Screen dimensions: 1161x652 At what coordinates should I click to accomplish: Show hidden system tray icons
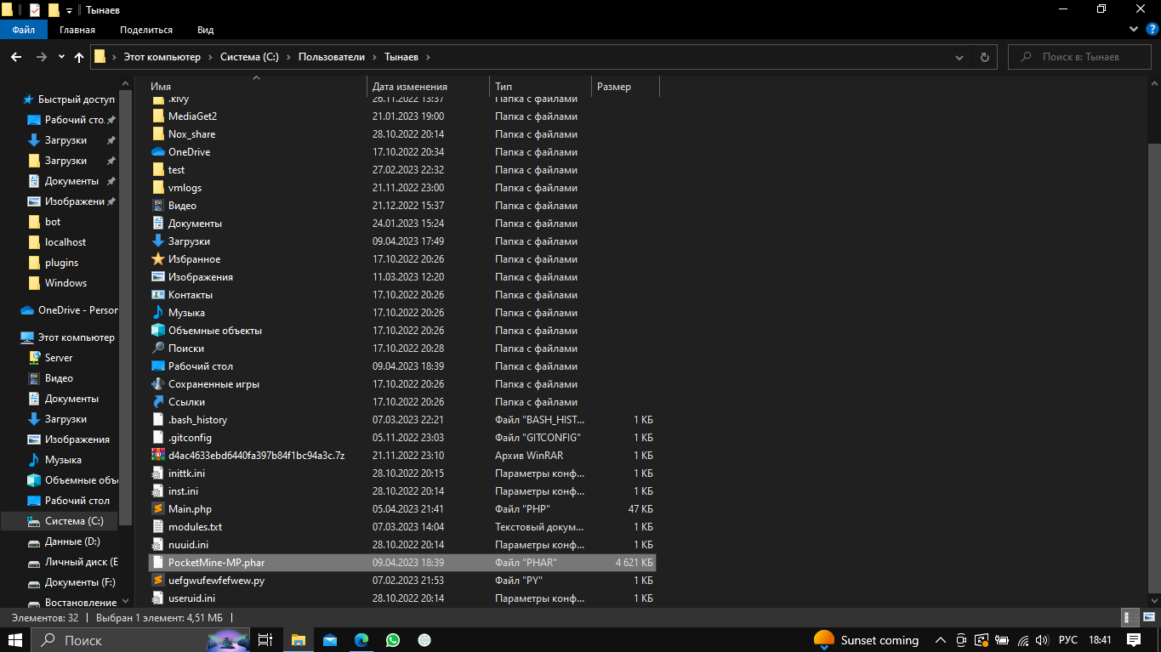(x=941, y=640)
